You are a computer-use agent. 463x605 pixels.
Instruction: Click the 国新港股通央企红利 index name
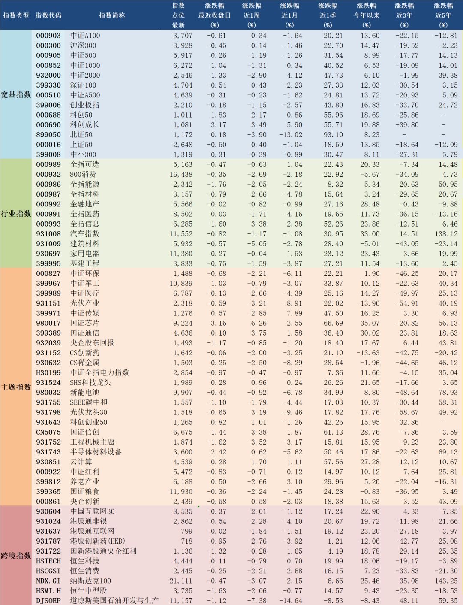tap(103, 551)
